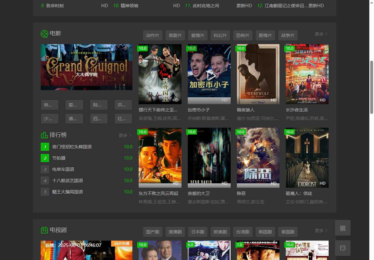Open 更多 next to 排行榜

coord(125,135)
